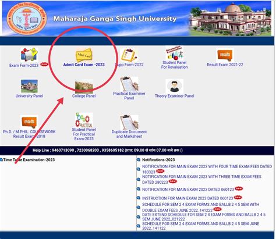Open the Exam Form-2023 icon
This screenshot has width=276, height=239.
(x=29, y=55)
